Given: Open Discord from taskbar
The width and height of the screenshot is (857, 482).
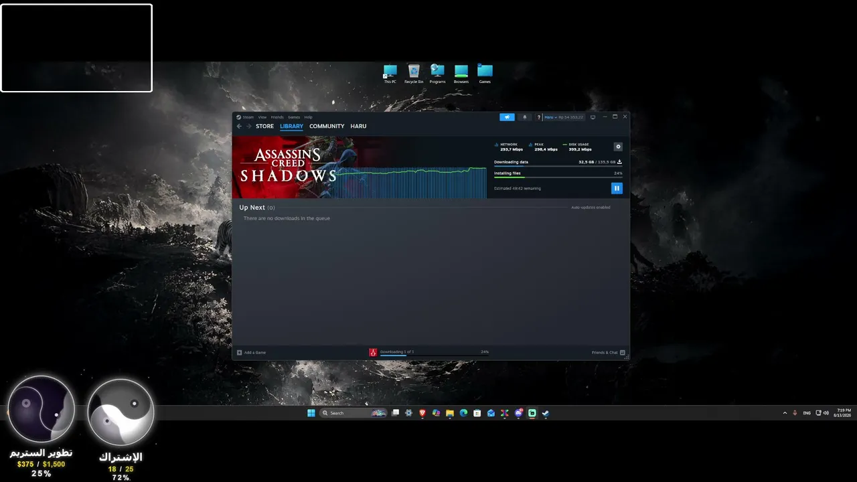Looking at the screenshot, I should click(x=518, y=413).
